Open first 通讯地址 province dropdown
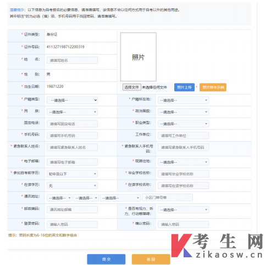The image size is (271, 265). 59,198
